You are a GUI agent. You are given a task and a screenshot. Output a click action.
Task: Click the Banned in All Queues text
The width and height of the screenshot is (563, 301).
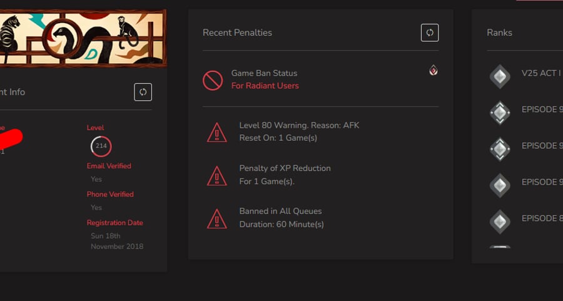(280, 212)
